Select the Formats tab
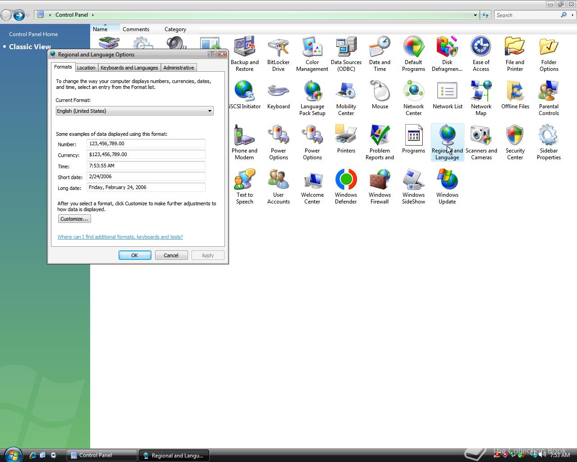This screenshot has width=577, height=462. pos(63,67)
